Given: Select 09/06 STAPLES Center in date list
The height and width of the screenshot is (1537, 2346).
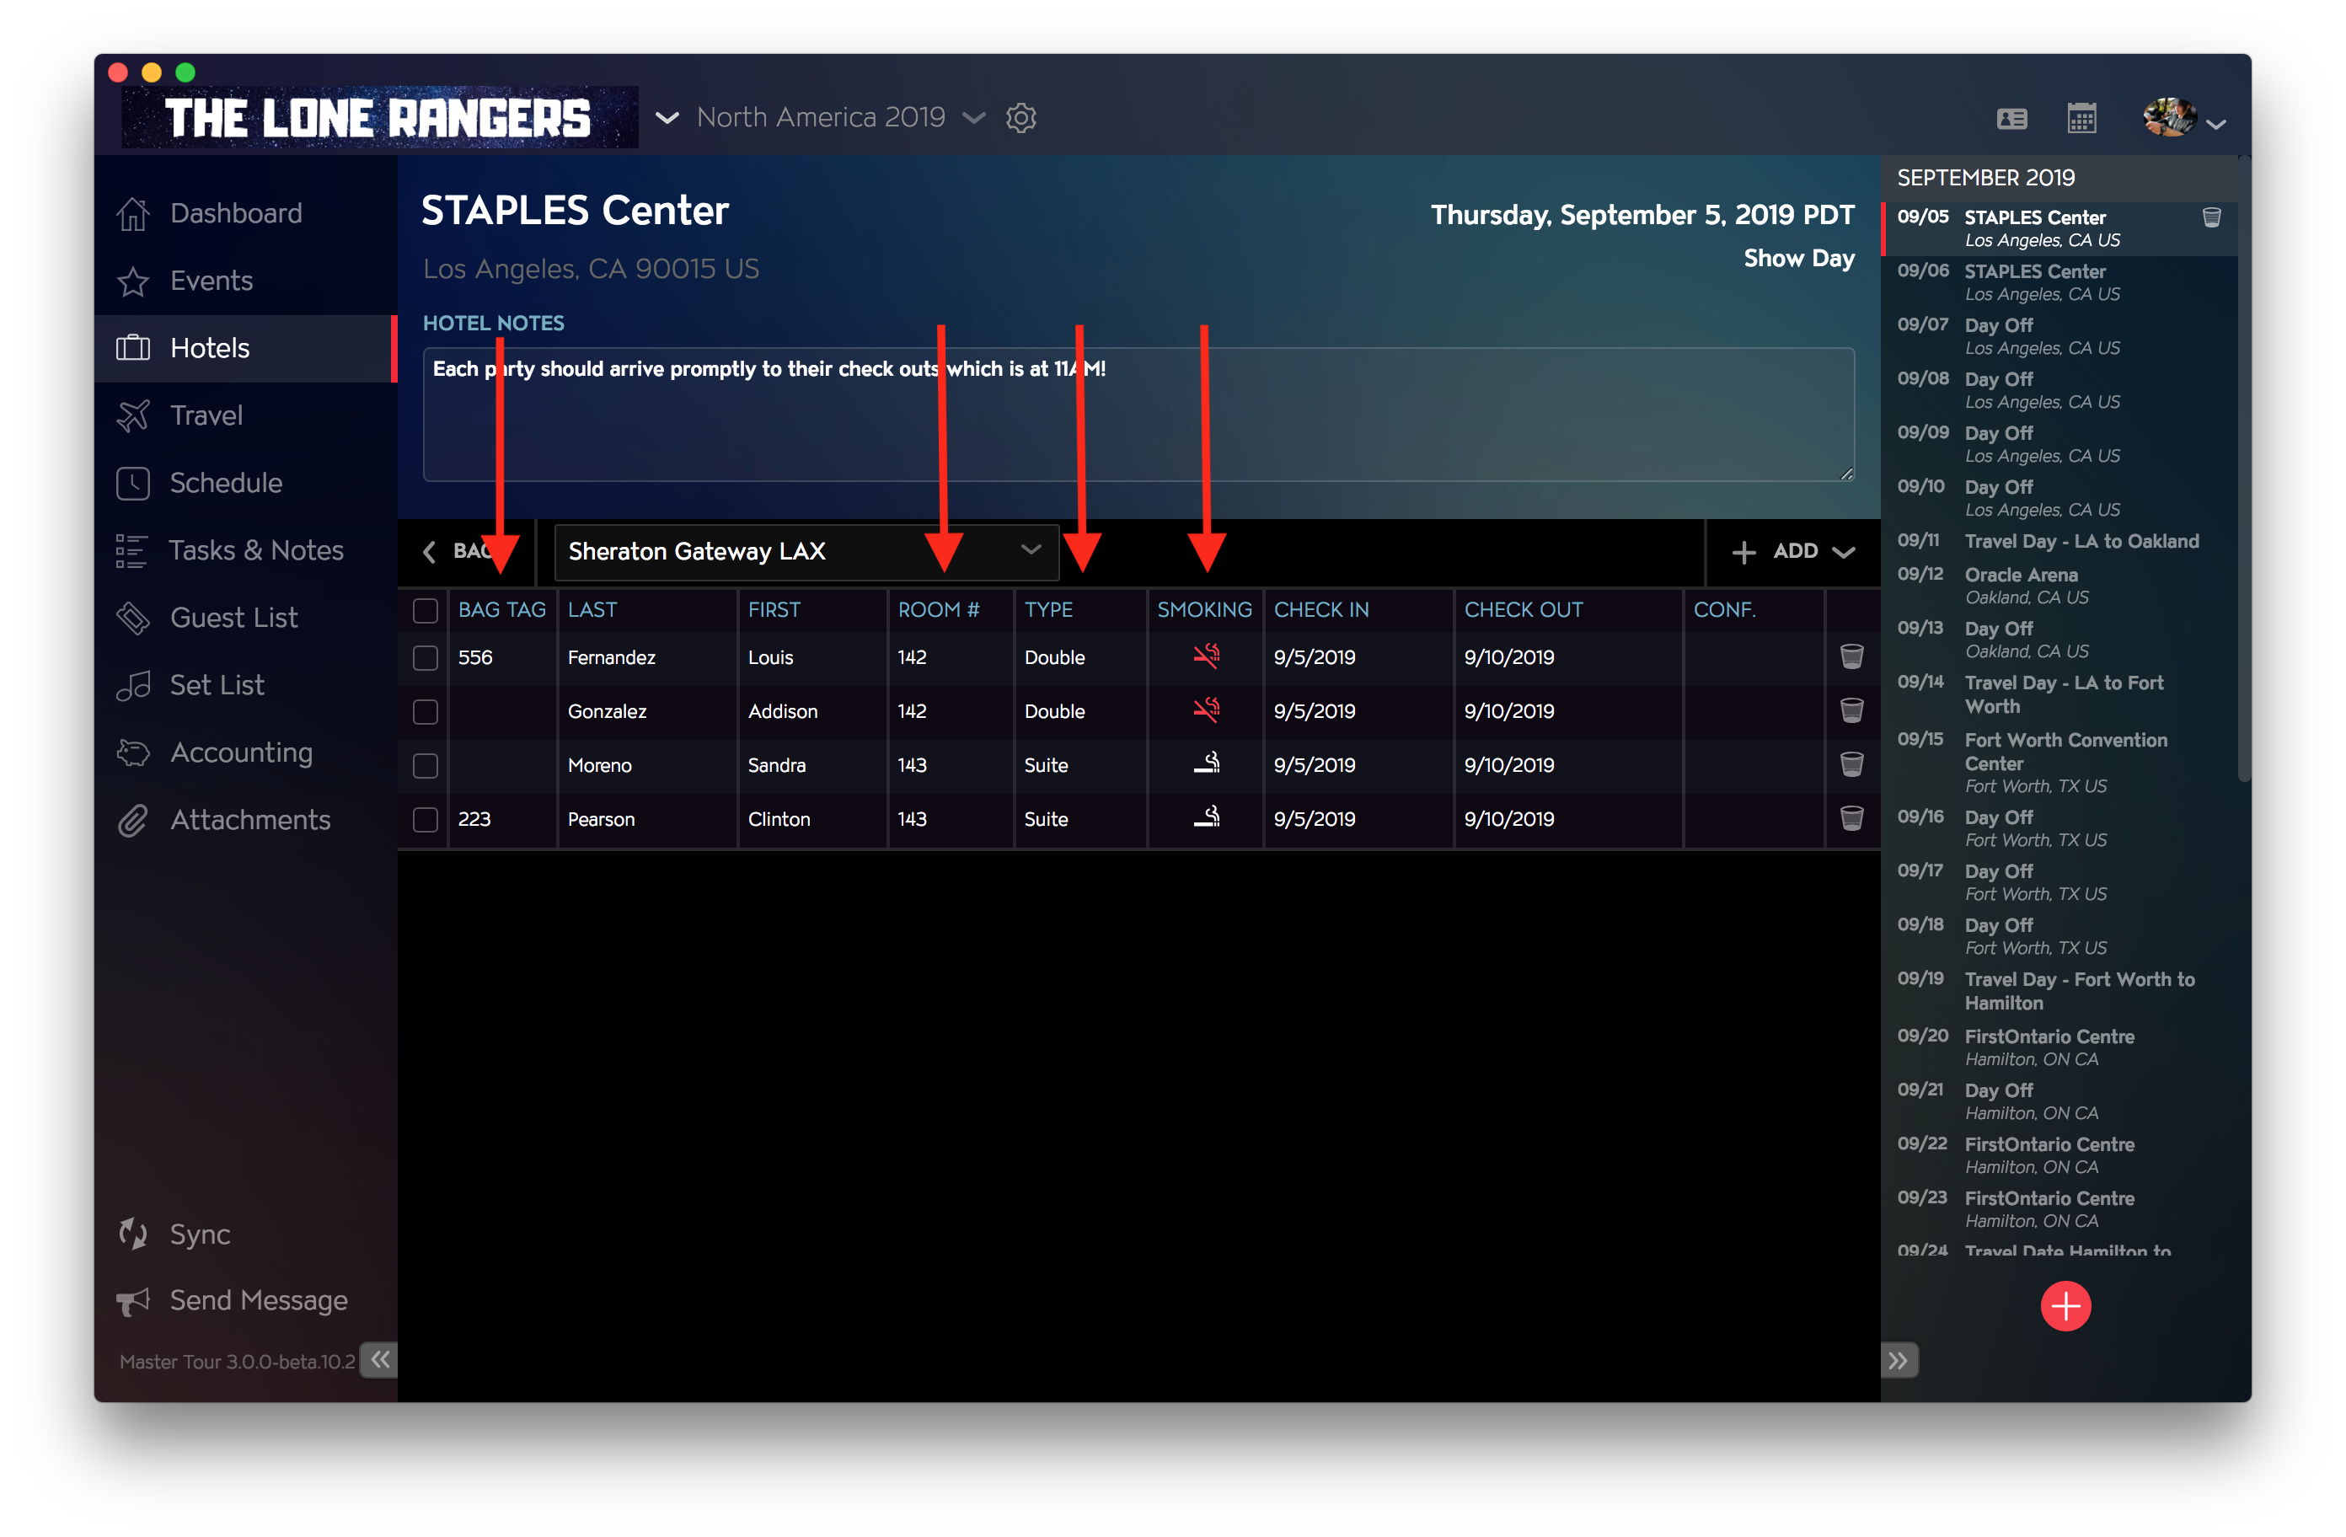Looking at the screenshot, I should pos(2058,282).
